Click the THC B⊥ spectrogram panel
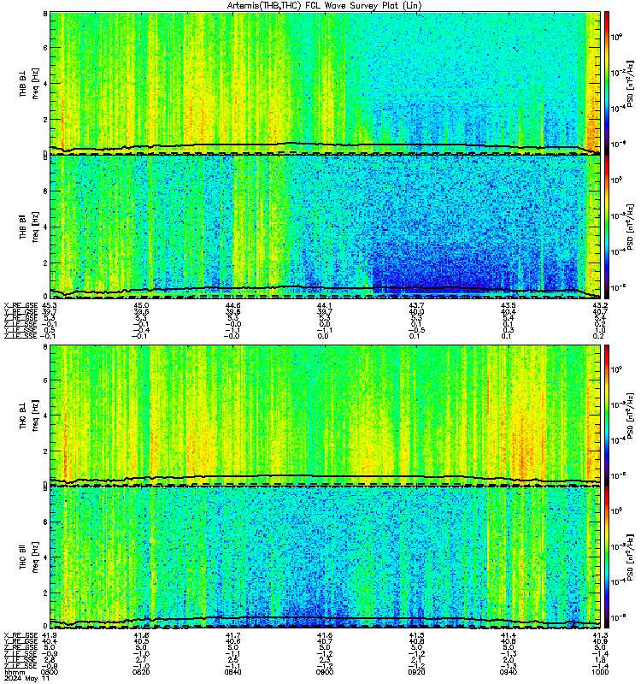The image size is (641, 684). click(326, 415)
